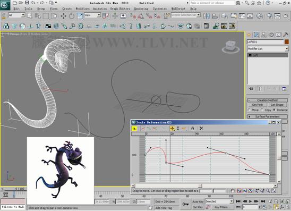Open the Utilities hammer panel

click(286, 35)
